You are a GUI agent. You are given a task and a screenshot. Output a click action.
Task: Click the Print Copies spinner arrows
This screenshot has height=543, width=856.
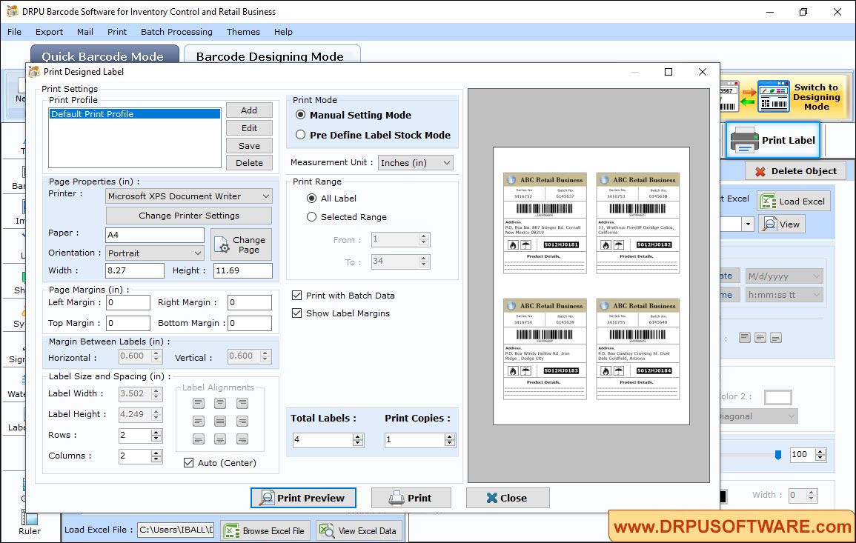pyautogui.click(x=450, y=439)
